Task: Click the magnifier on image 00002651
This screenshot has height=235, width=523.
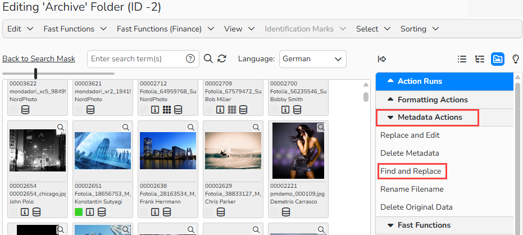Action: click(x=125, y=127)
